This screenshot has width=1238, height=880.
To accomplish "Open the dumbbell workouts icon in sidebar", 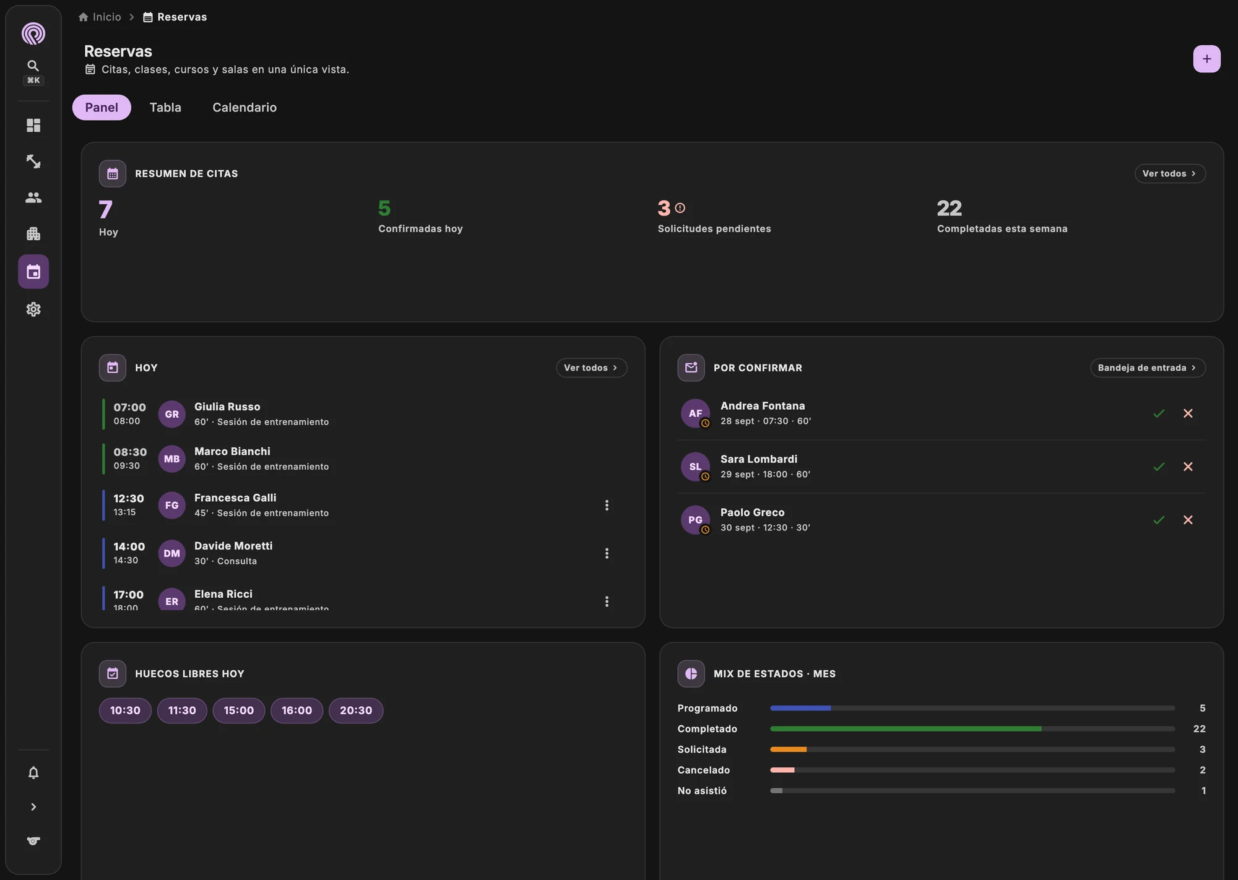I will tap(33, 162).
